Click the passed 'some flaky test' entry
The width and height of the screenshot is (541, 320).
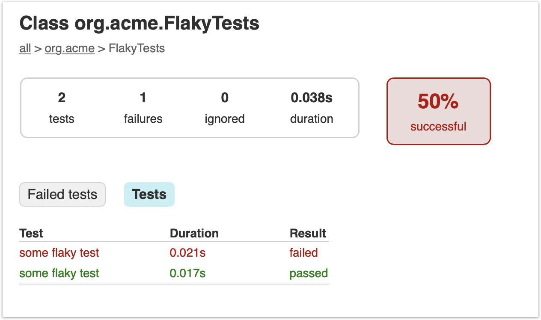tap(59, 273)
